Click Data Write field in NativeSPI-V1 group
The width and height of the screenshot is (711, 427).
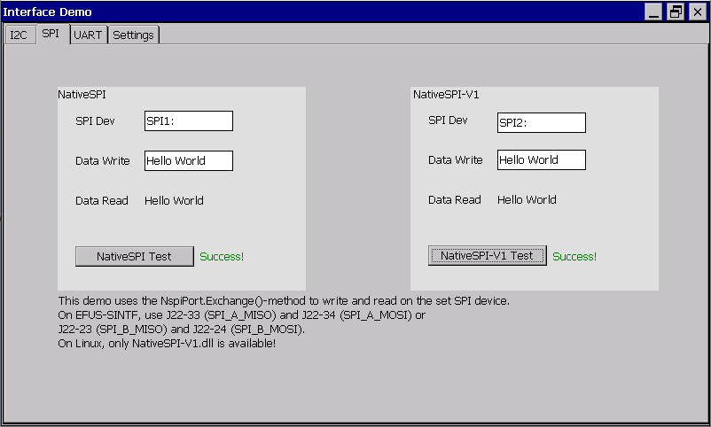(542, 160)
